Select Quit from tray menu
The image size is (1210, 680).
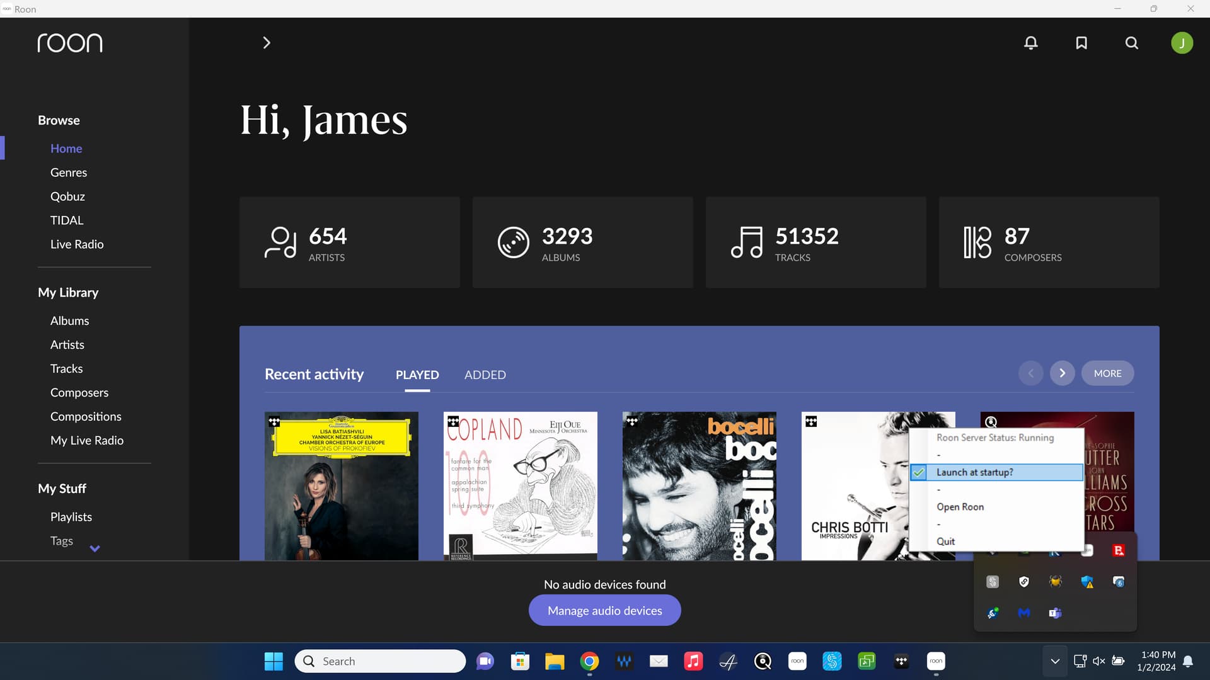tap(945, 541)
